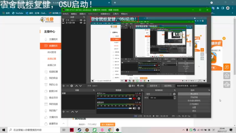Screen dimensions: 236x133
Task: Open OBS 设置 settings button
Action: click(x=194, y=107)
